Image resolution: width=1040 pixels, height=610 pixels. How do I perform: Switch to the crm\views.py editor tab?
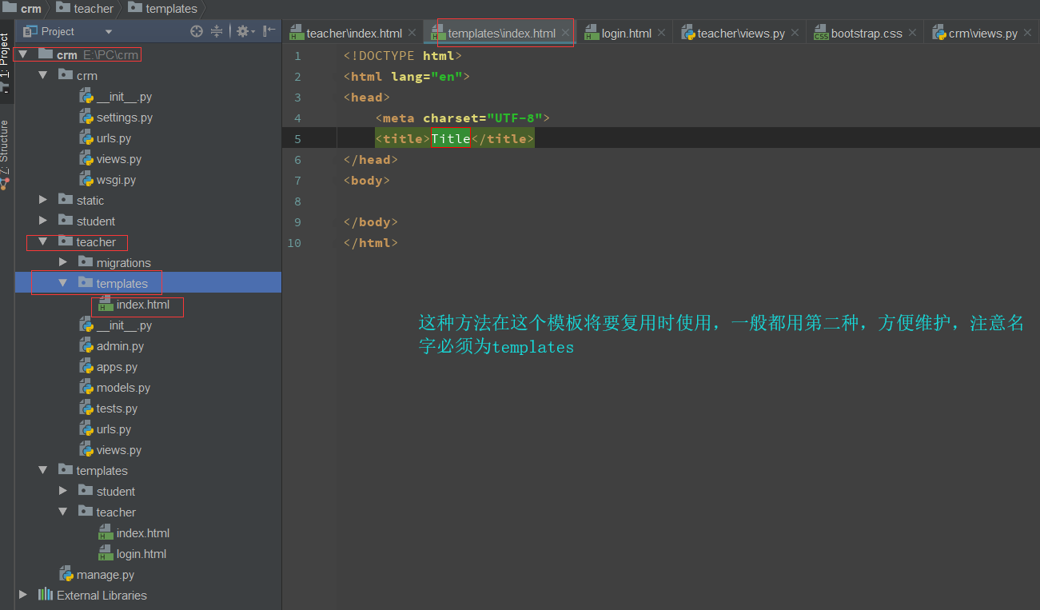tap(982, 33)
